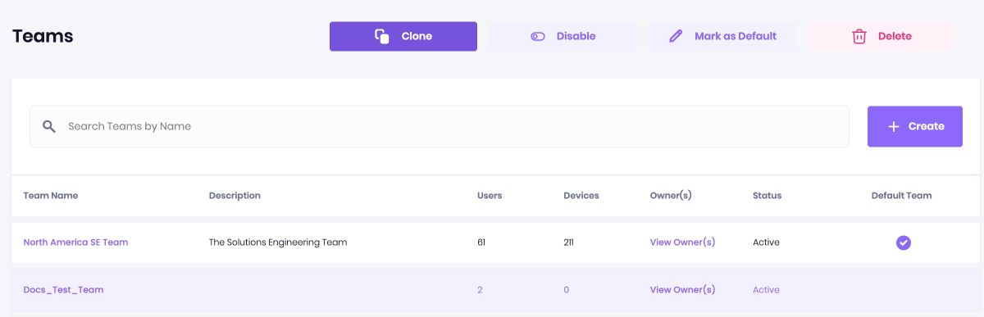
Task: Click the Delete button
Action: [x=881, y=36]
